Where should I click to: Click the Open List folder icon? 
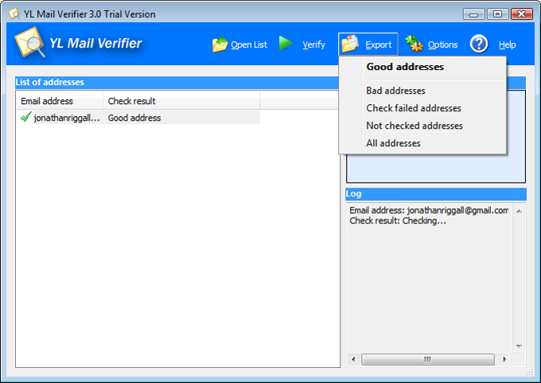pos(220,44)
